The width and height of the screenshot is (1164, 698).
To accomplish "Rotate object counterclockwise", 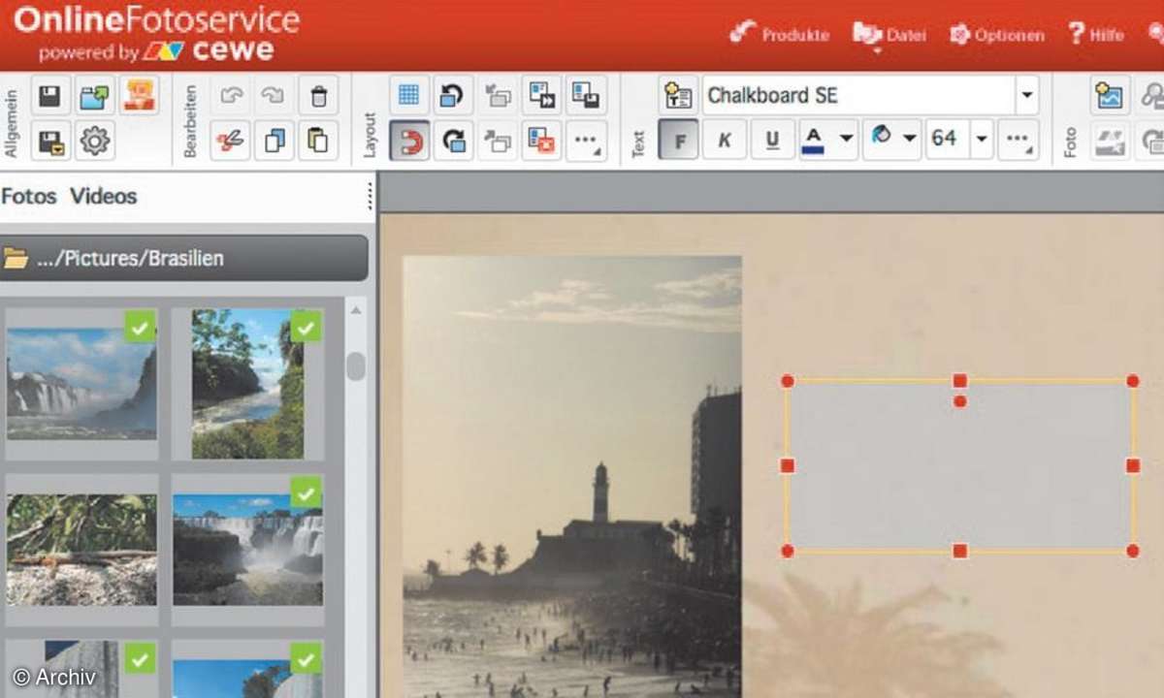I will pyautogui.click(x=454, y=96).
